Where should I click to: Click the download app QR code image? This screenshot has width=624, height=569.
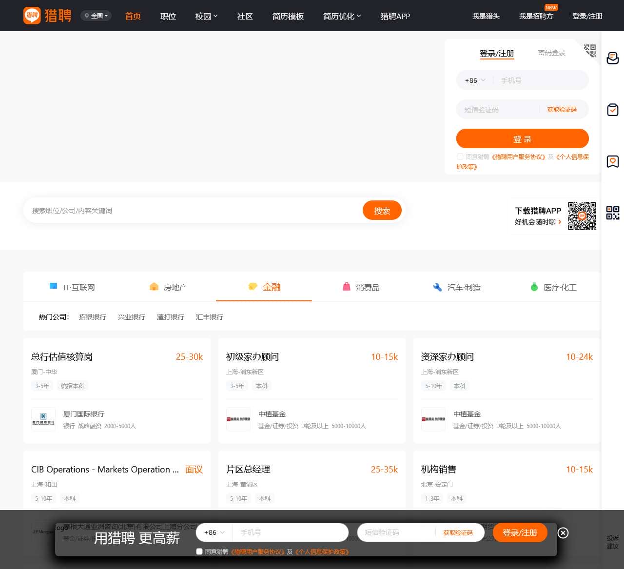point(582,216)
